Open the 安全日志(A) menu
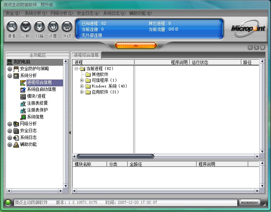The height and width of the screenshot is (212, 271). 88,13
